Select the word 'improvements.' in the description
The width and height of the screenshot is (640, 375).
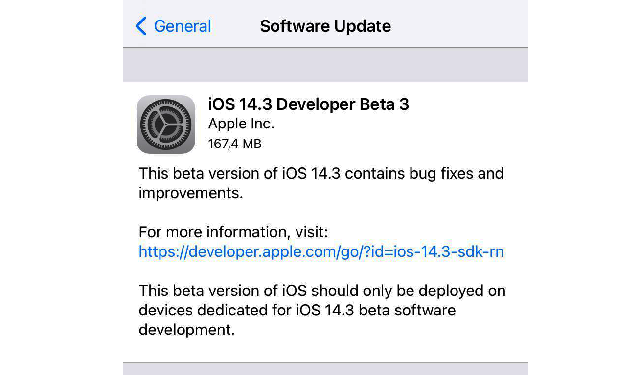tap(191, 193)
